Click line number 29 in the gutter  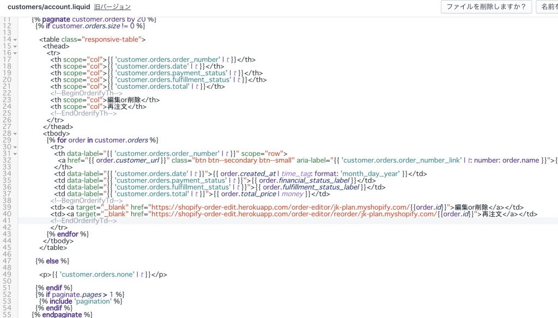(x=7, y=140)
